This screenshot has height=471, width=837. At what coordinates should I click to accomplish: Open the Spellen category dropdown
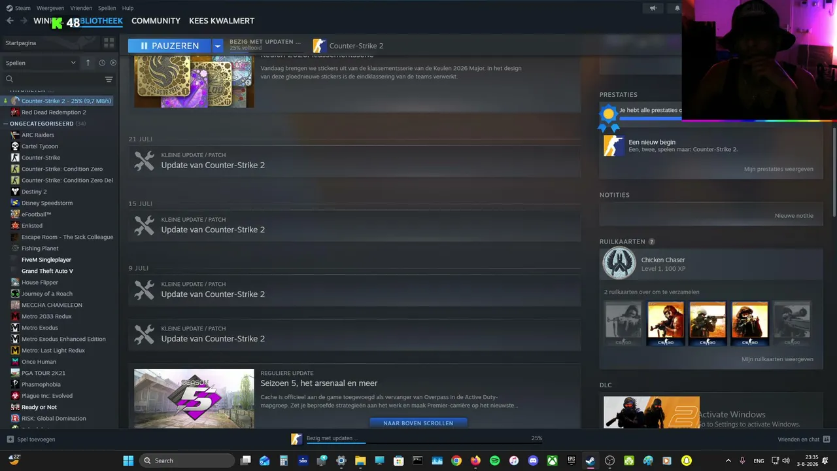[x=41, y=63]
